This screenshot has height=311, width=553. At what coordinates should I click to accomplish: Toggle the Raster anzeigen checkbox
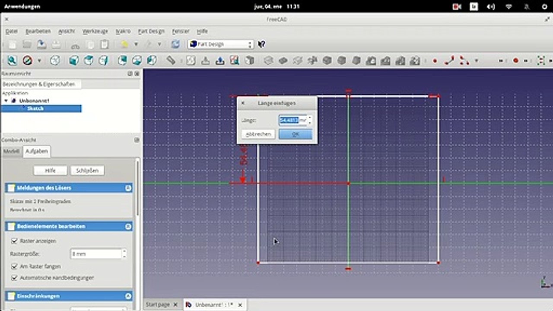click(14, 241)
